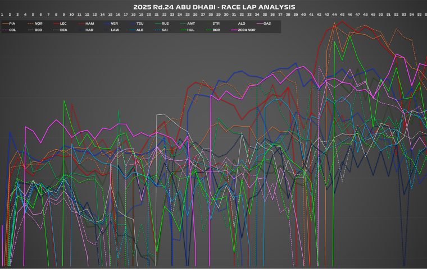Click the 2024 NOR legend entry
Viewport: 427px width, 269px height.
247,30
